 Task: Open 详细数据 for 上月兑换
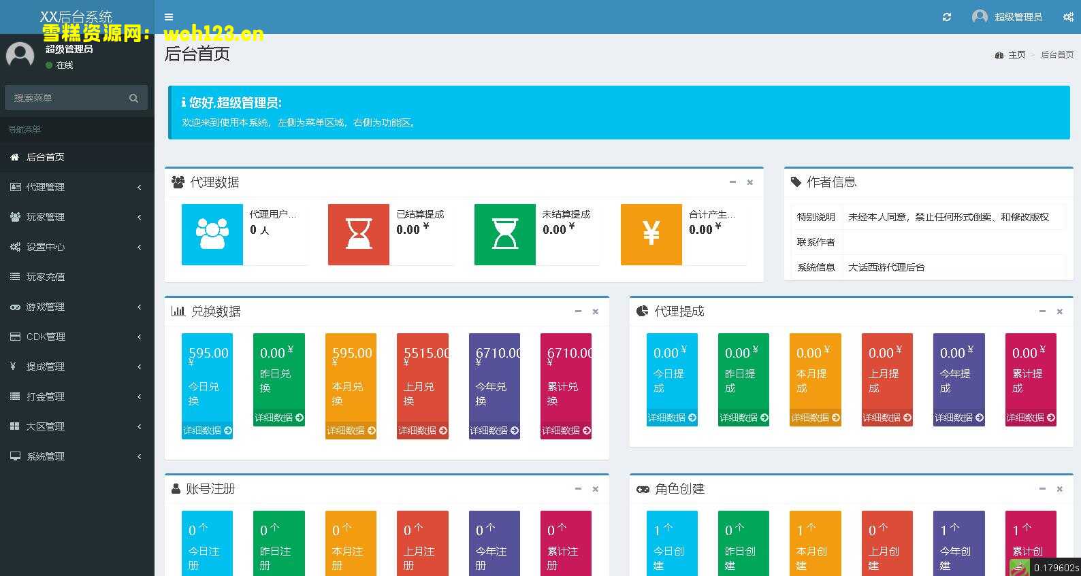point(423,430)
